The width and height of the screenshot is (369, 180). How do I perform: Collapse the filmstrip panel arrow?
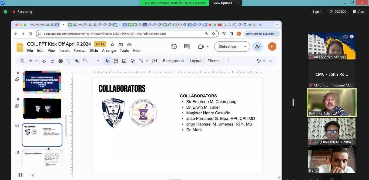click(33, 175)
